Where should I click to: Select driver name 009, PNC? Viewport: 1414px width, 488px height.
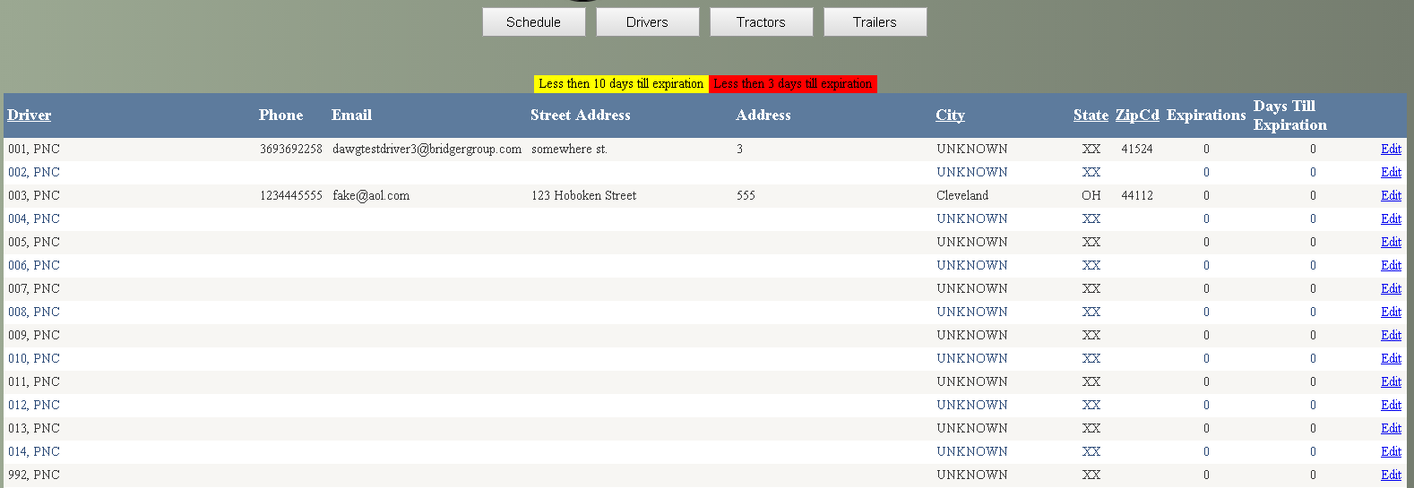pyautogui.click(x=34, y=335)
